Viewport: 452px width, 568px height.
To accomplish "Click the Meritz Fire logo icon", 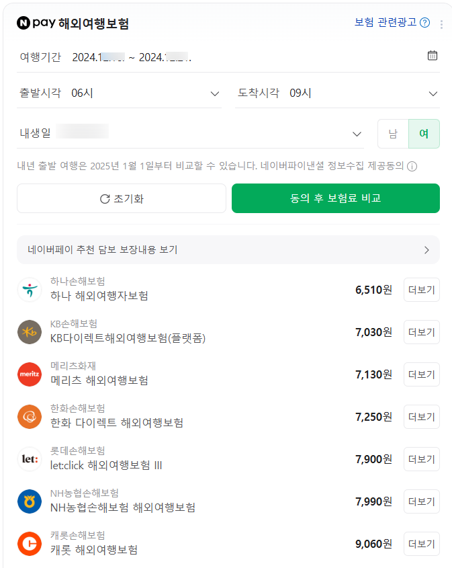I will point(30,374).
